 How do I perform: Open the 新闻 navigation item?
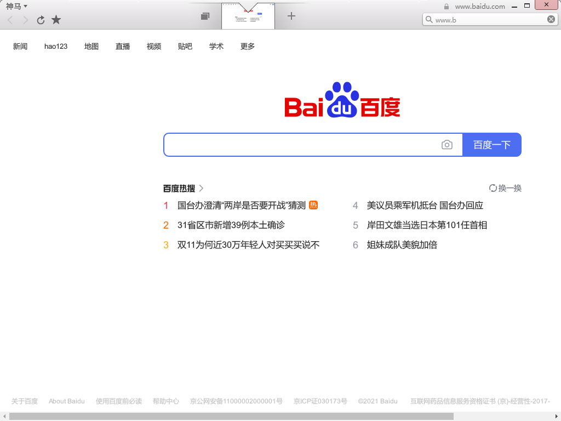[20, 47]
